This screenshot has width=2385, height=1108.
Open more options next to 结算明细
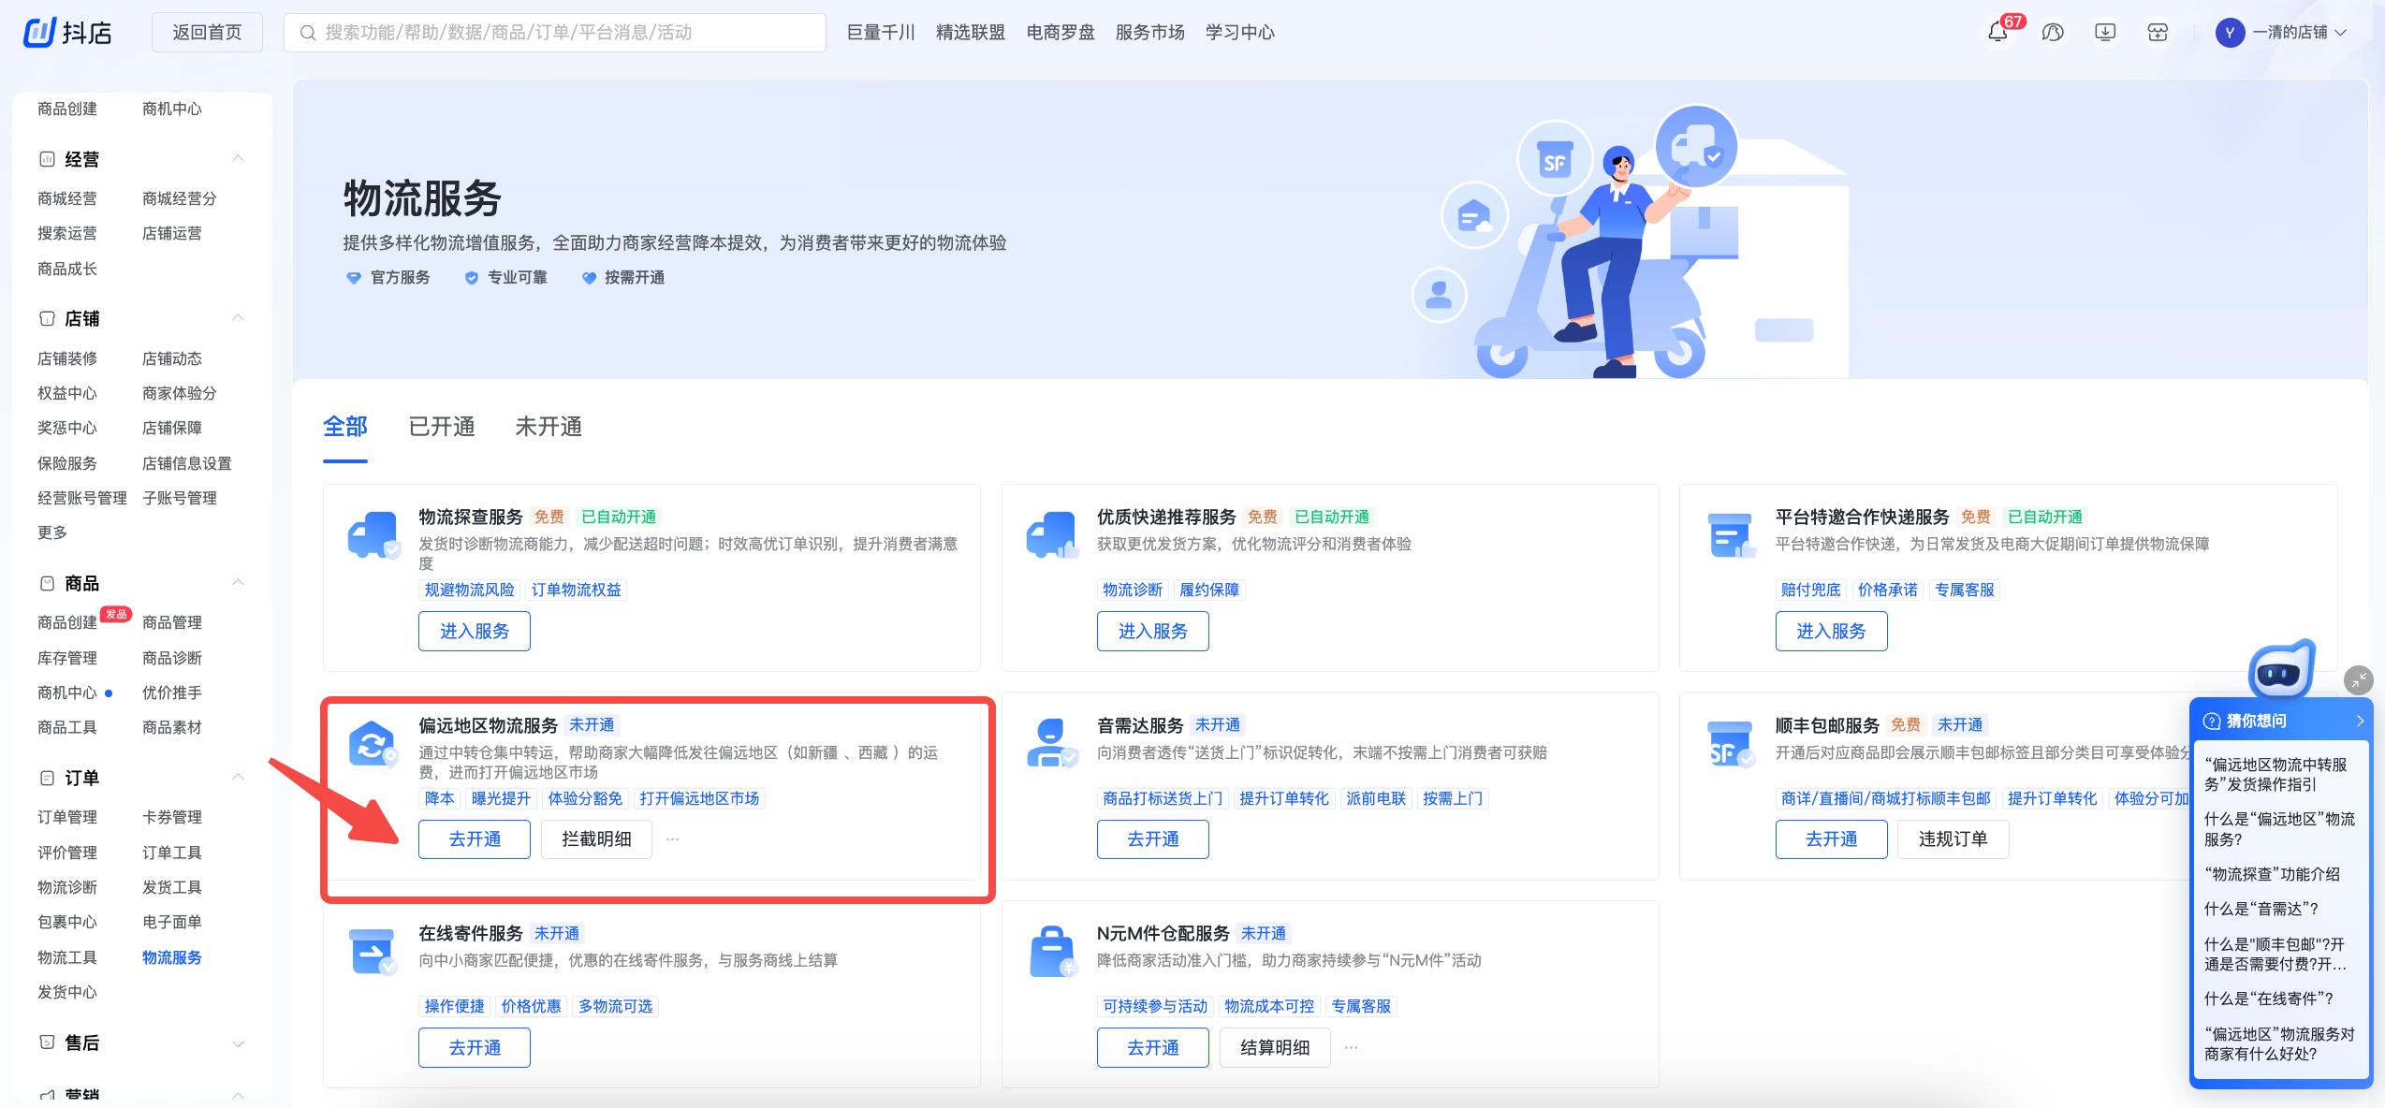1351,1047
